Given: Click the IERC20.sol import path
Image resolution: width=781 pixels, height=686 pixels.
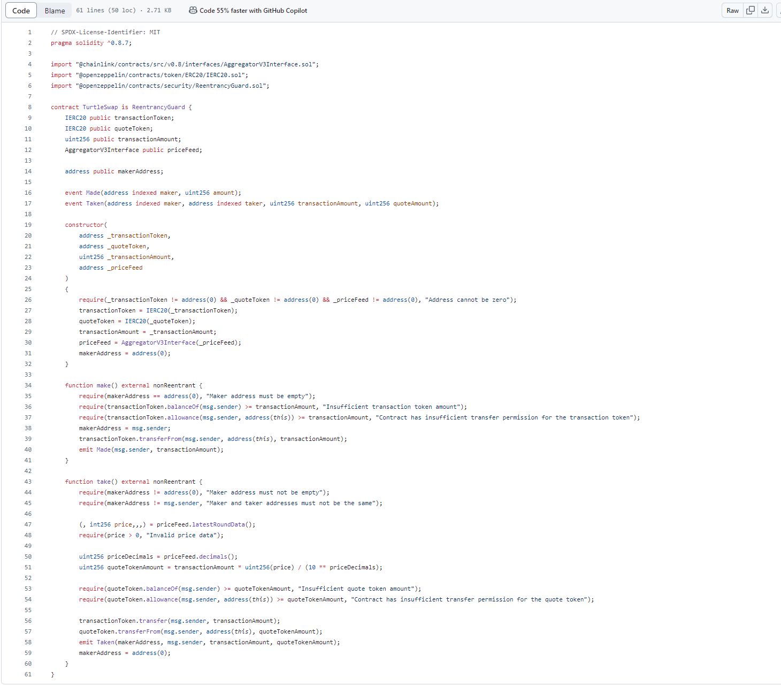Looking at the screenshot, I should (x=162, y=75).
